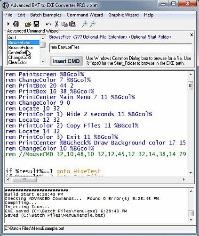The width and height of the screenshot is (199, 236).
Task: Click the Build EXE gear toolbar icon
Action: tap(16, 24)
